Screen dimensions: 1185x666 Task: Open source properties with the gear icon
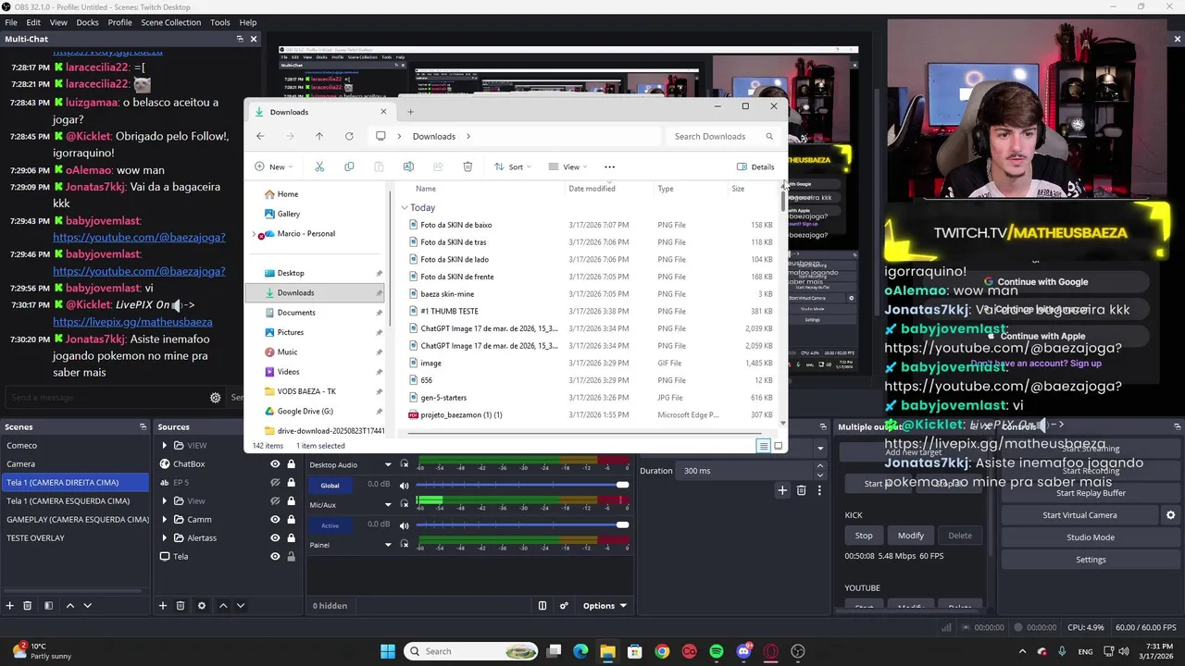point(202,606)
